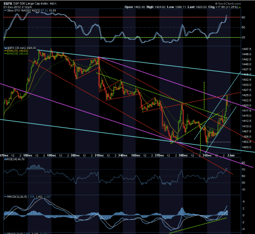Click the 31Dec date label on time axis
Viewport: 255px width, 234px height.
207,155
